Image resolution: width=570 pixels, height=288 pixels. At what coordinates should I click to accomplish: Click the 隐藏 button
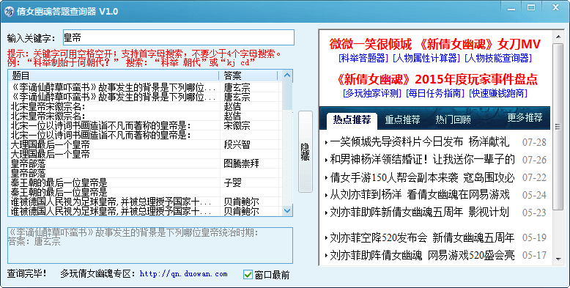306,152
